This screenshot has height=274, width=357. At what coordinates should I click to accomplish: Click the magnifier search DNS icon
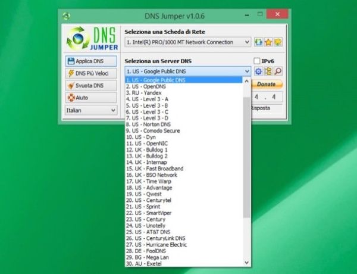point(278,71)
